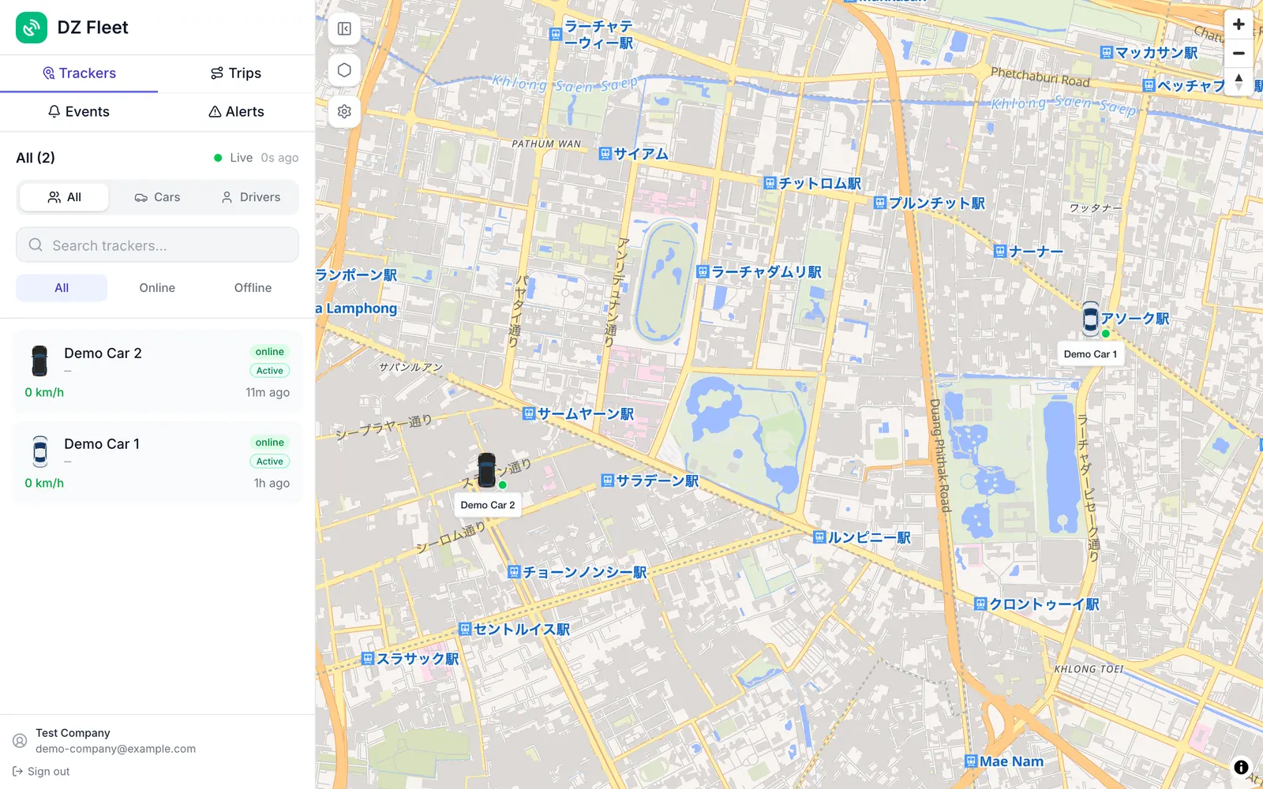Show only Online trackers
1263x789 pixels.
(157, 288)
